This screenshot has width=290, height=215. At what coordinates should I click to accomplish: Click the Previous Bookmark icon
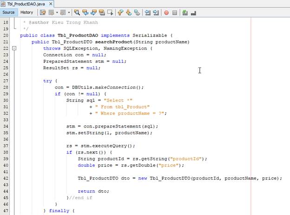[x=120, y=13]
